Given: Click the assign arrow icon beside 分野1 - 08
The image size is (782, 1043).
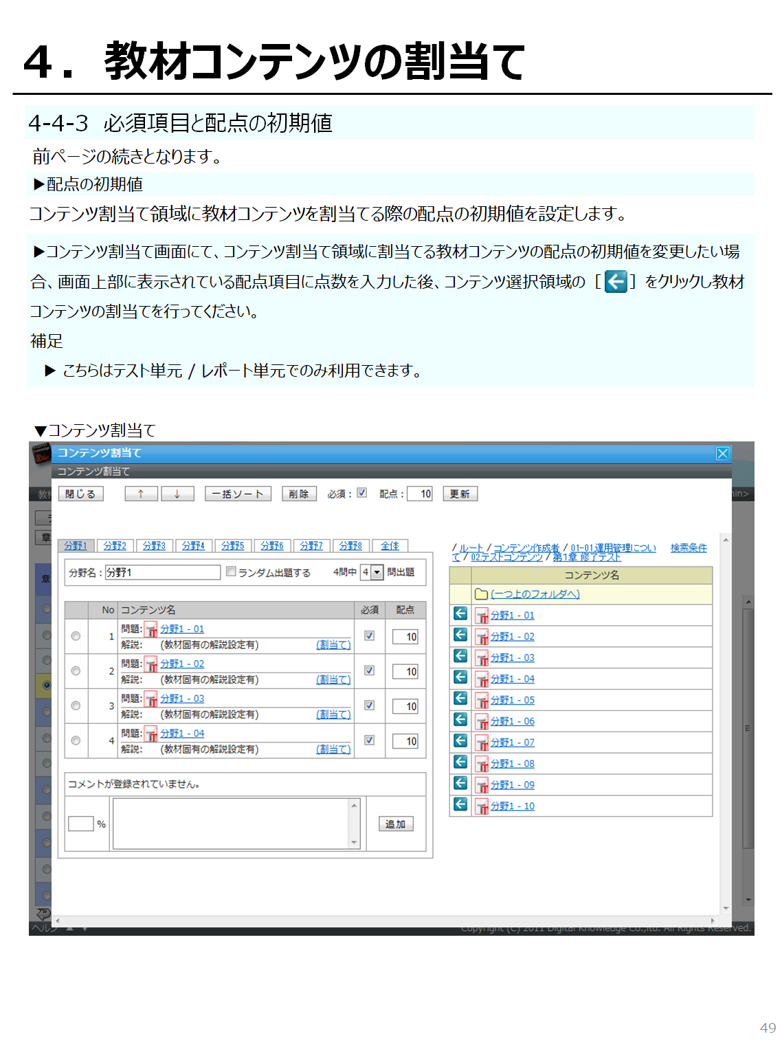Looking at the screenshot, I should pyautogui.click(x=460, y=762).
